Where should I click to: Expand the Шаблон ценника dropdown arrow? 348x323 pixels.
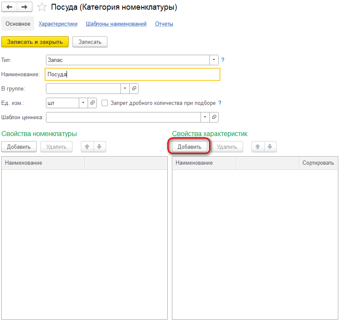point(205,117)
